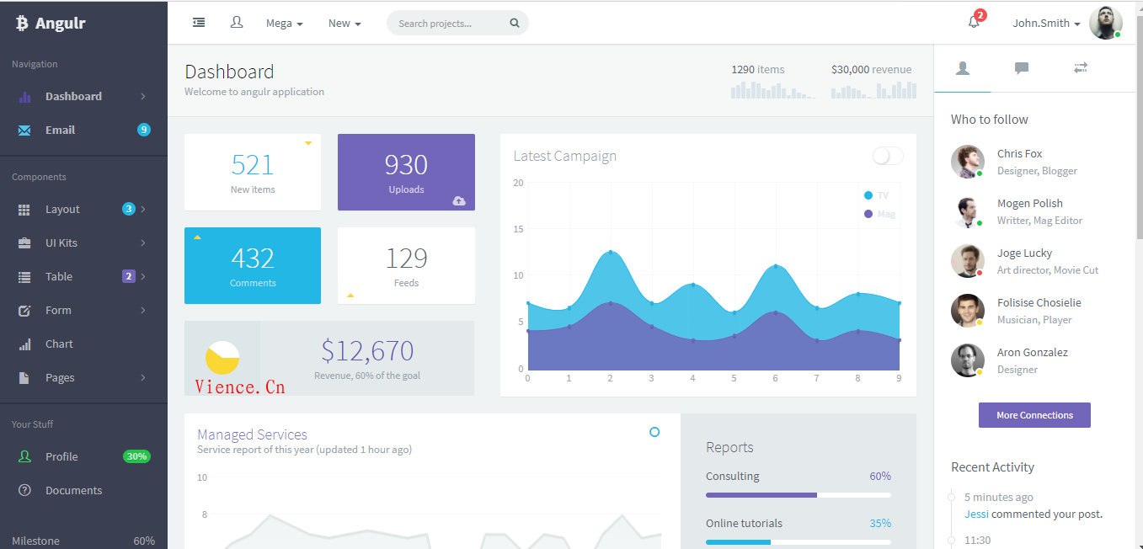Open the Mega dropdown menu
The width and height of the screenshot is (1143, 549).
284,24
